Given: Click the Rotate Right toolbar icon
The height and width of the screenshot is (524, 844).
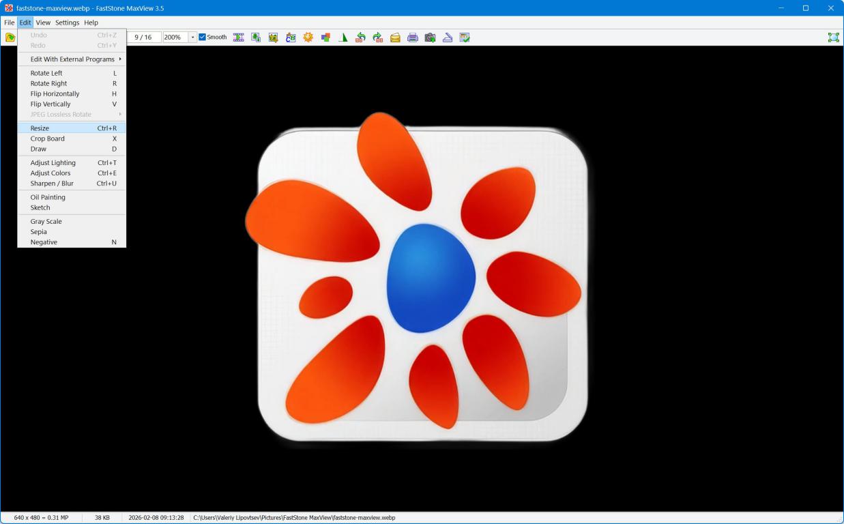Looking at the screenshot, I should point(377,38).
